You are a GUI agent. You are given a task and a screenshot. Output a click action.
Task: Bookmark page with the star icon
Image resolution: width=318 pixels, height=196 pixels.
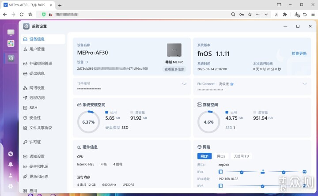[250, 15]
